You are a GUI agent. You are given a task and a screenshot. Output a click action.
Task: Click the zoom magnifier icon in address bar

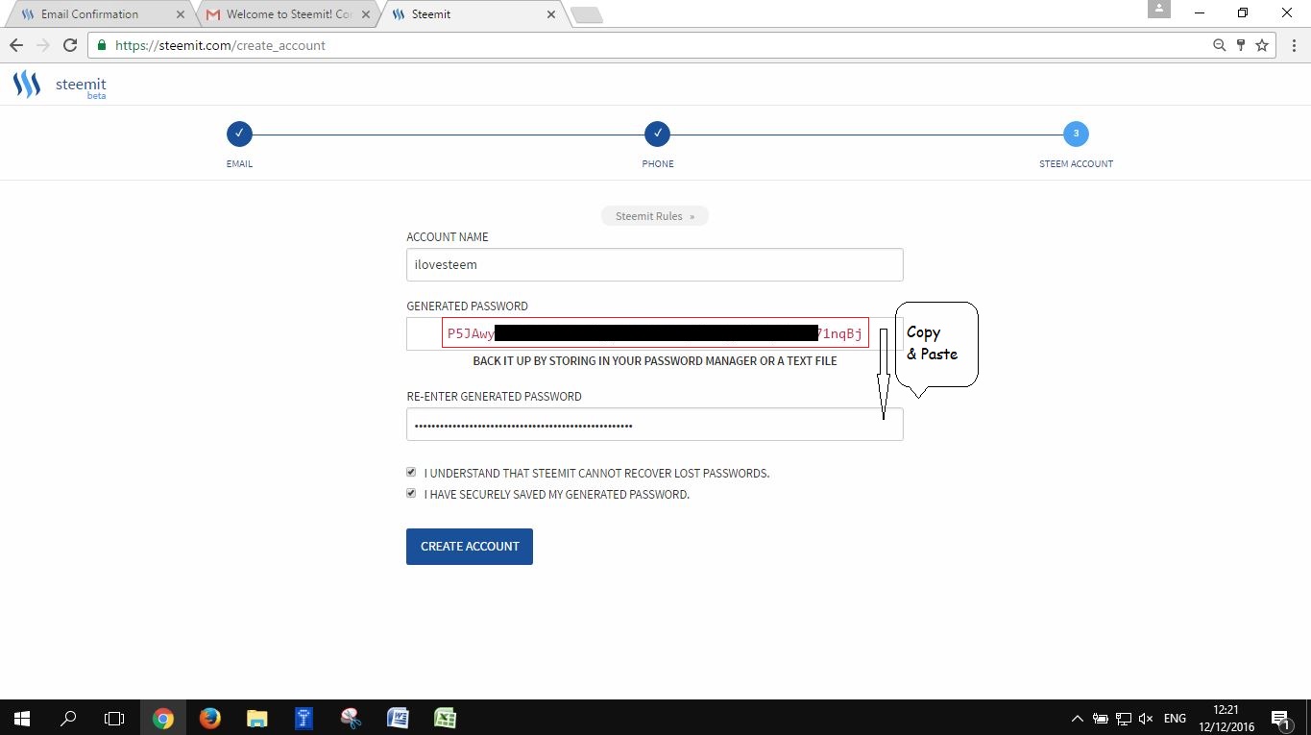[x=1220, y=45]
